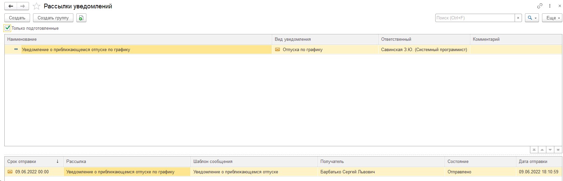563x181 pixels.
Task: Click envelope icon beside 09.06.2022 00:00
Action: 10,172
